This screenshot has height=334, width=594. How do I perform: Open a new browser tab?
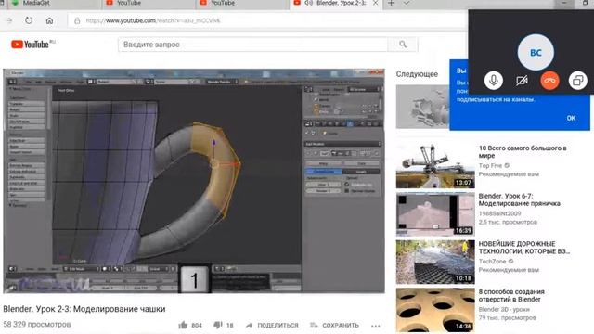pyautogui.click(x=391, y=3)
